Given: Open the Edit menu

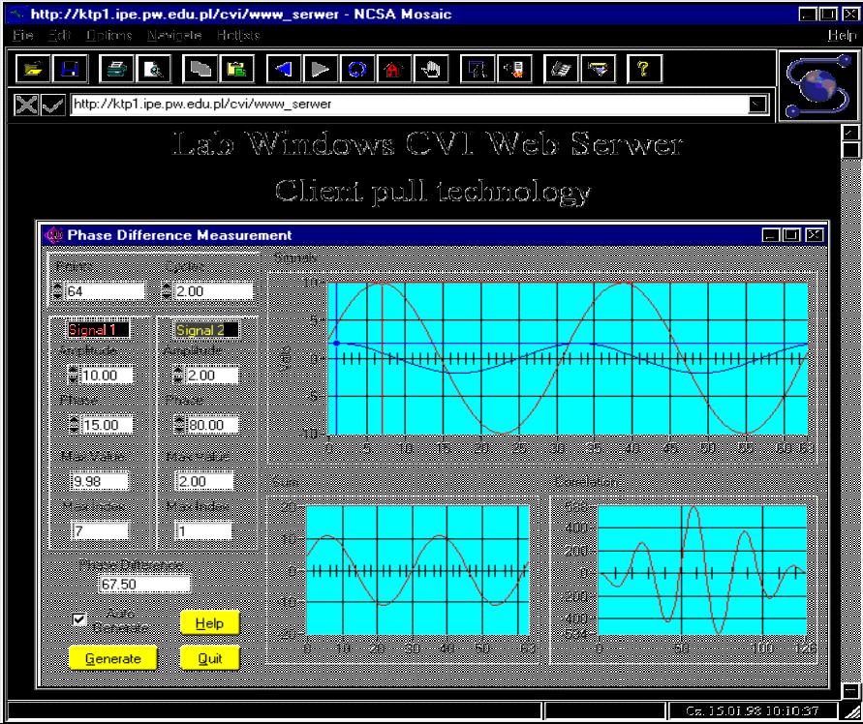Looking at the screenshot, I should click(59, 35).
